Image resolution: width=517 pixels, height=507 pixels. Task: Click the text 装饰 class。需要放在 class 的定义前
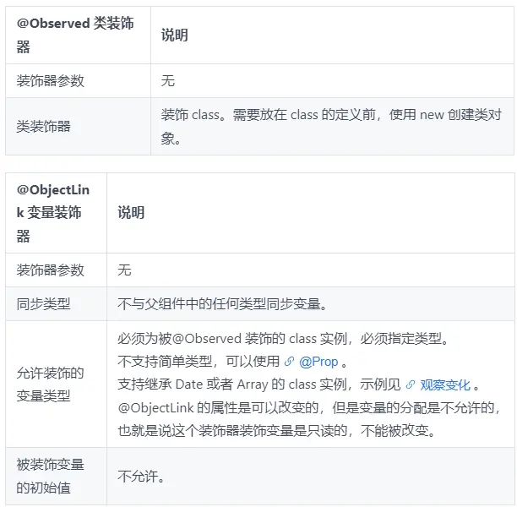pyautogui.click(x=268, y=115)
